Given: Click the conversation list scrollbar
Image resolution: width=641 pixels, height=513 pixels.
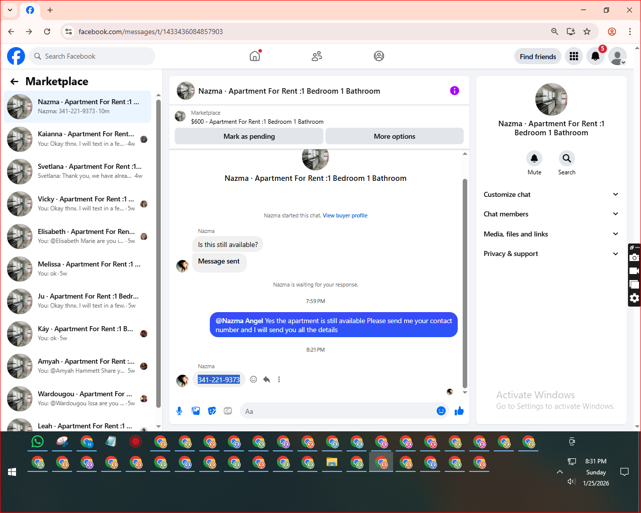Looking at the screenshot, I should 158,253.
